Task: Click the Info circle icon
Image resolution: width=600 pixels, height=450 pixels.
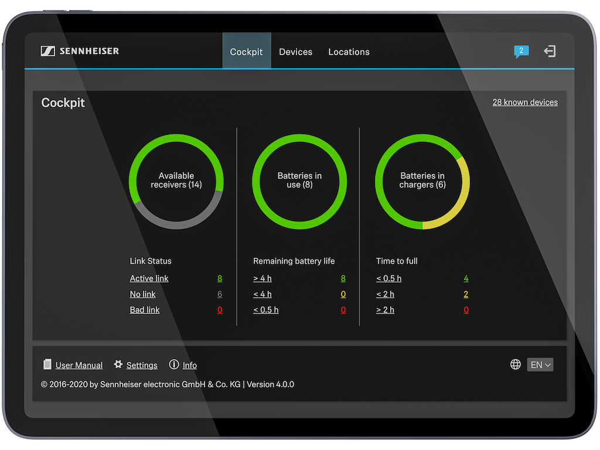Action: point(174,364)
